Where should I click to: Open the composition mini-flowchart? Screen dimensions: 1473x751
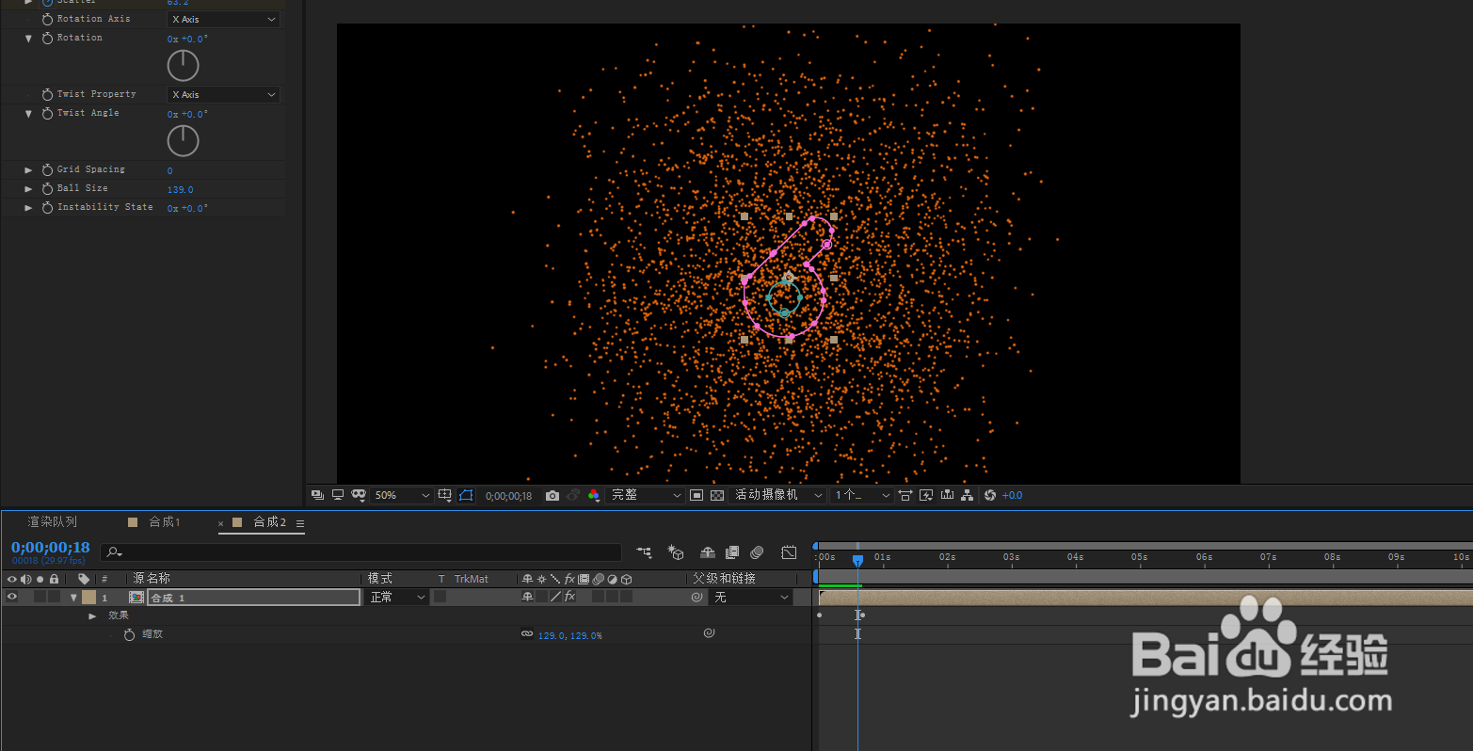point(644,552)
